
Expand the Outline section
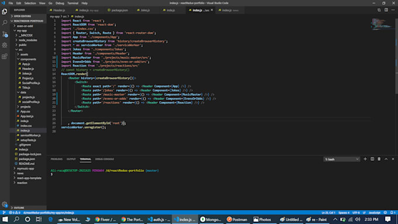19,208
